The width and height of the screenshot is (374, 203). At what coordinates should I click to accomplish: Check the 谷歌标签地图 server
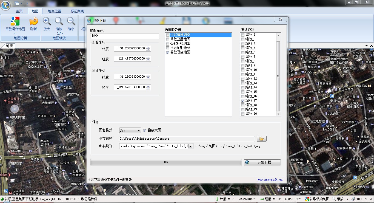click(x=167, y=44)
